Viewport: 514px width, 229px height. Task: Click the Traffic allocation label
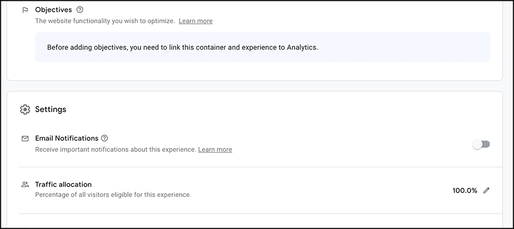63,184
